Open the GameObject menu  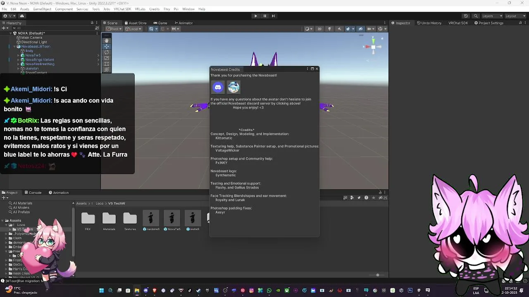(x=42, y=9)
